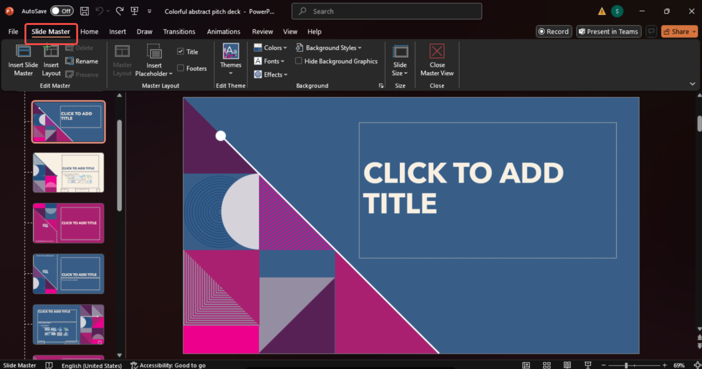The width and height of the screenshot is (702, 369).
Task: Click the yellow warning triangle icon
Action: [x=602, y=11]
